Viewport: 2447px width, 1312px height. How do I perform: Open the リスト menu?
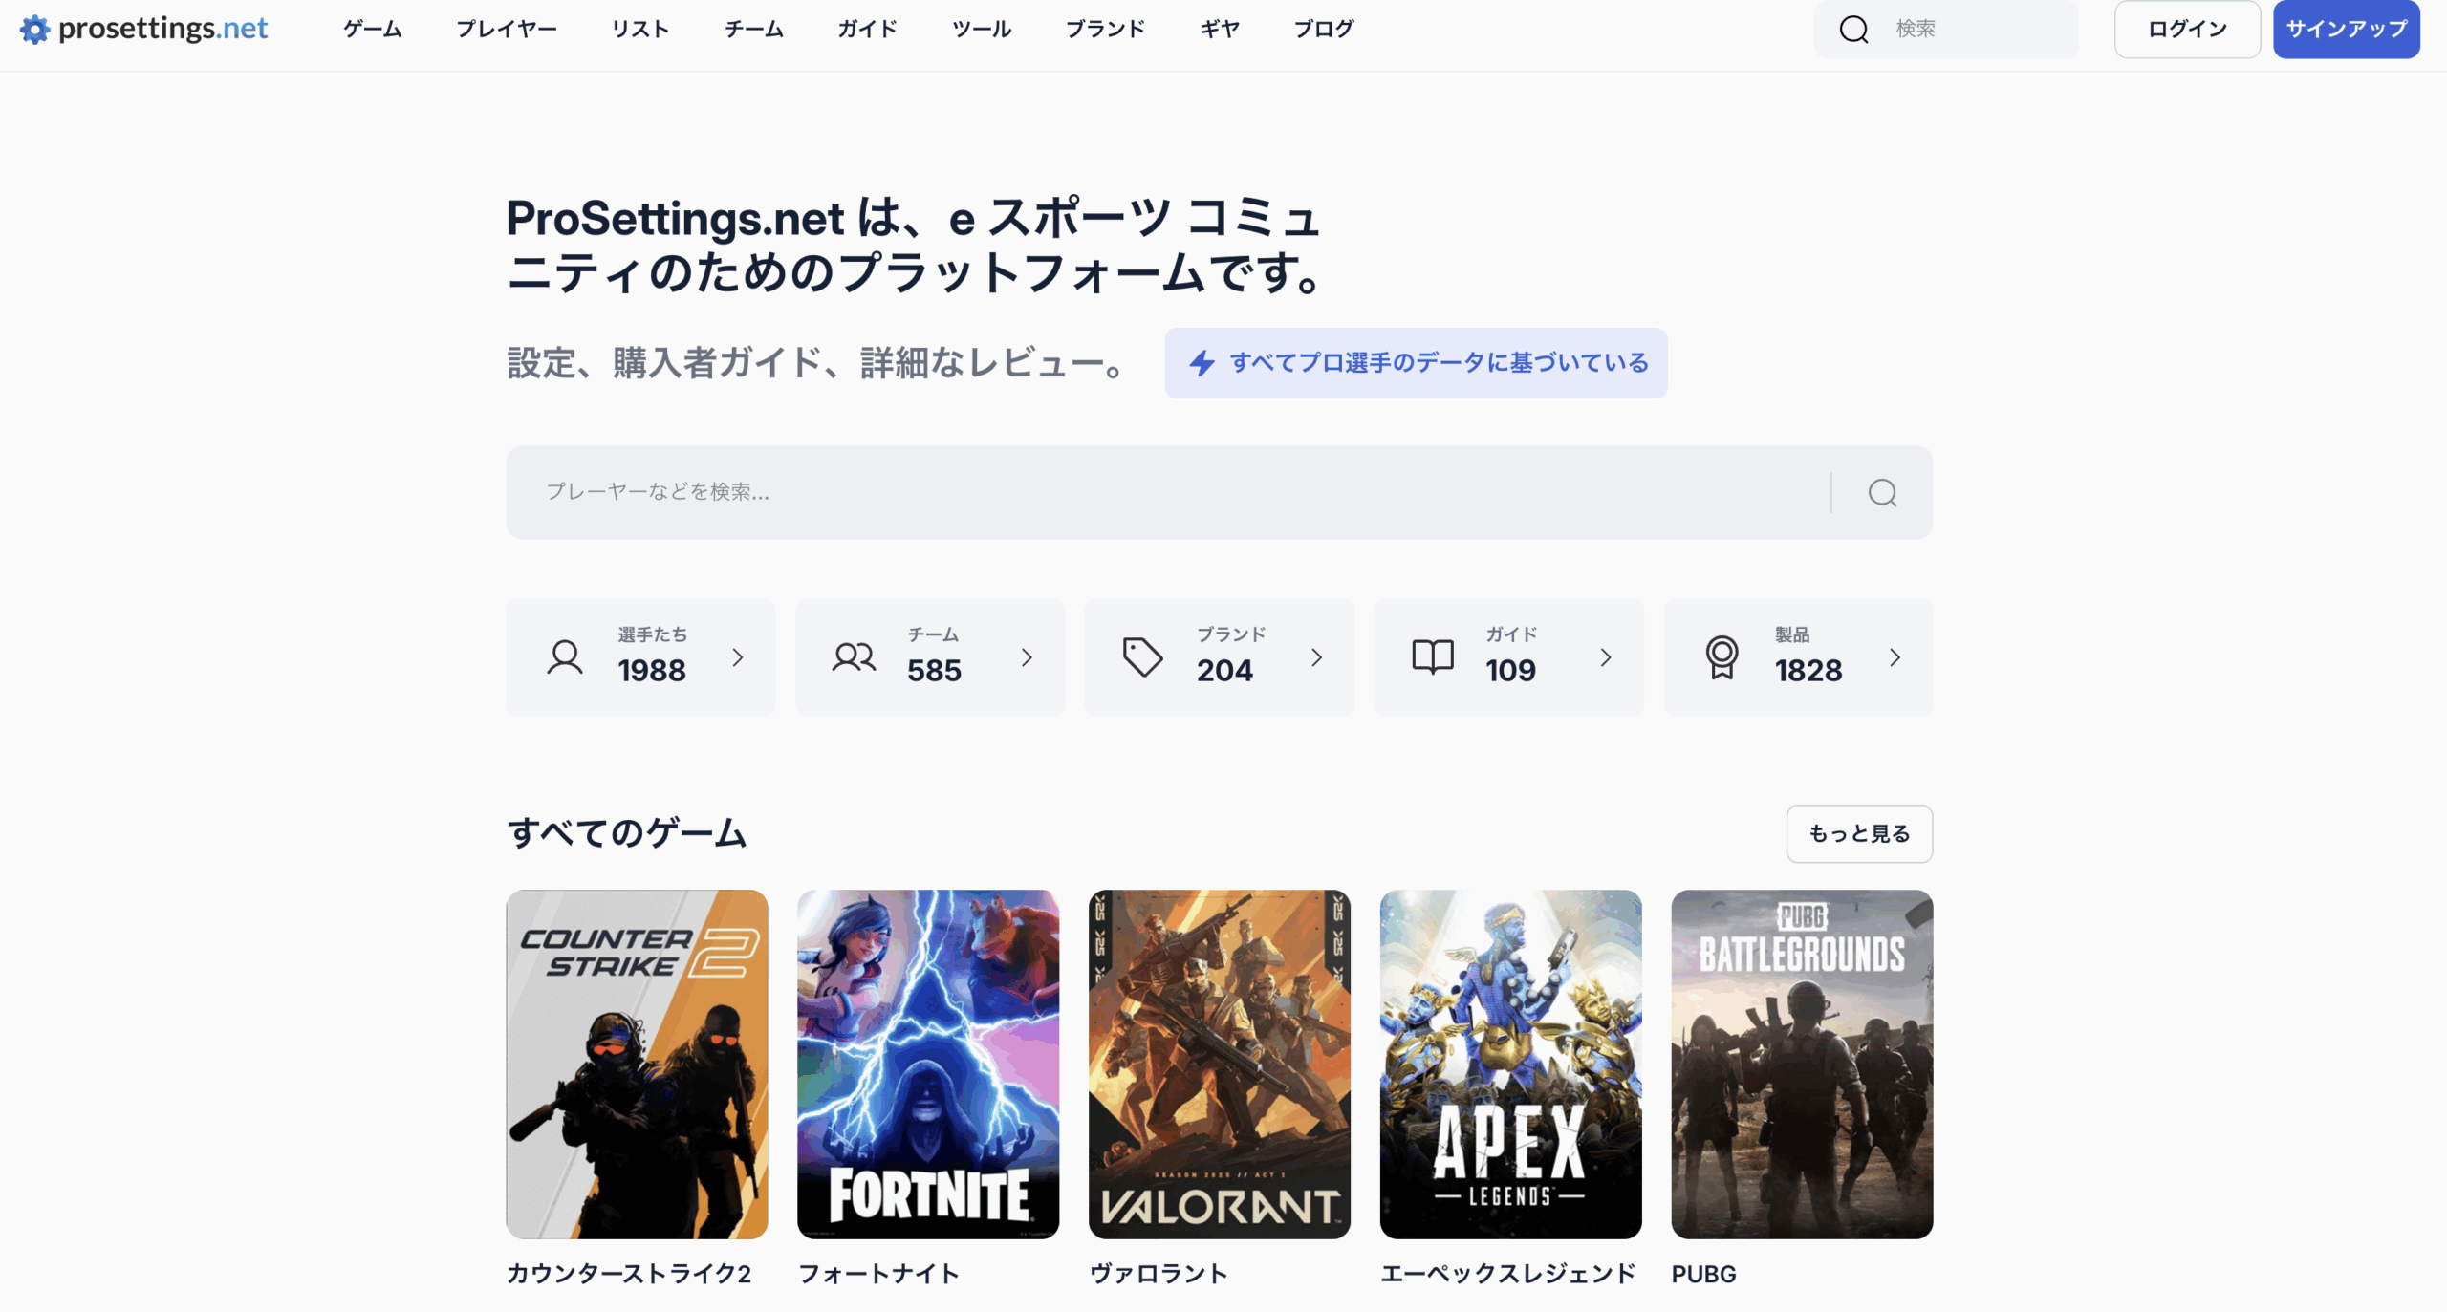tap(640, 29)
